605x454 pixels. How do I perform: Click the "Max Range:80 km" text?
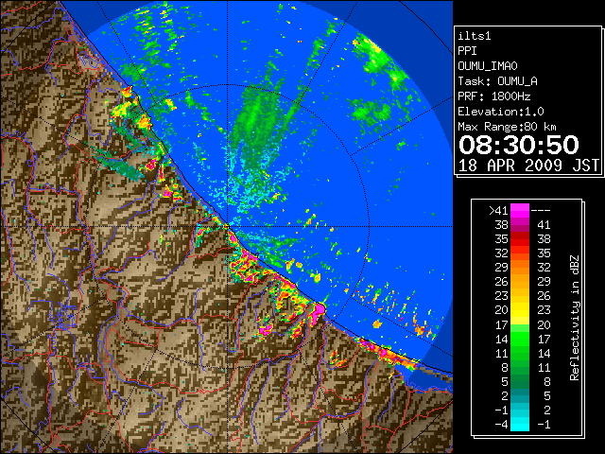coord(507,127)
